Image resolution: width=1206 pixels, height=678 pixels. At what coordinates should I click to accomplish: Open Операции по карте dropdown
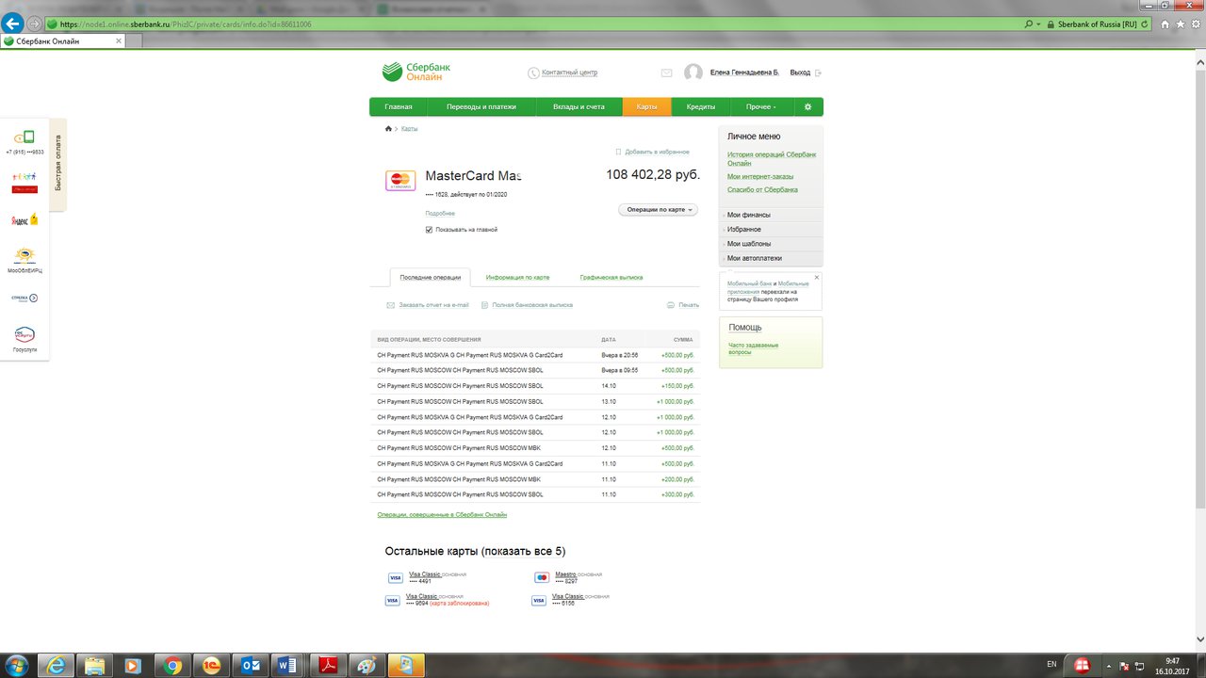(x=658, y=209)
